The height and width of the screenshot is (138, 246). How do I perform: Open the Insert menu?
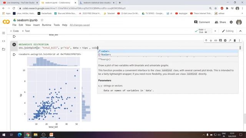(37, 25)
